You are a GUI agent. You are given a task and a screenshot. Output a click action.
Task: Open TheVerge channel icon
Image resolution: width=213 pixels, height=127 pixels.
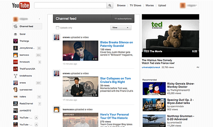[x=16, y=41]
